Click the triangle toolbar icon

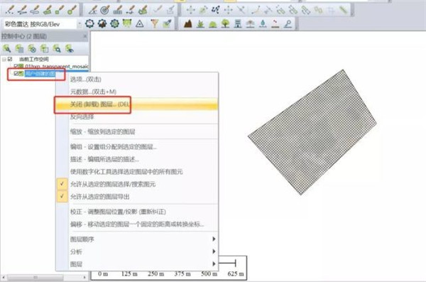(x=140, y=24)
